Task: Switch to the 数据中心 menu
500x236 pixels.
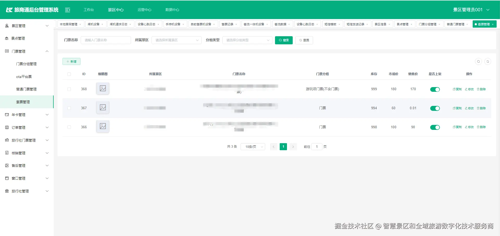Action: click(x=172, y=10)
